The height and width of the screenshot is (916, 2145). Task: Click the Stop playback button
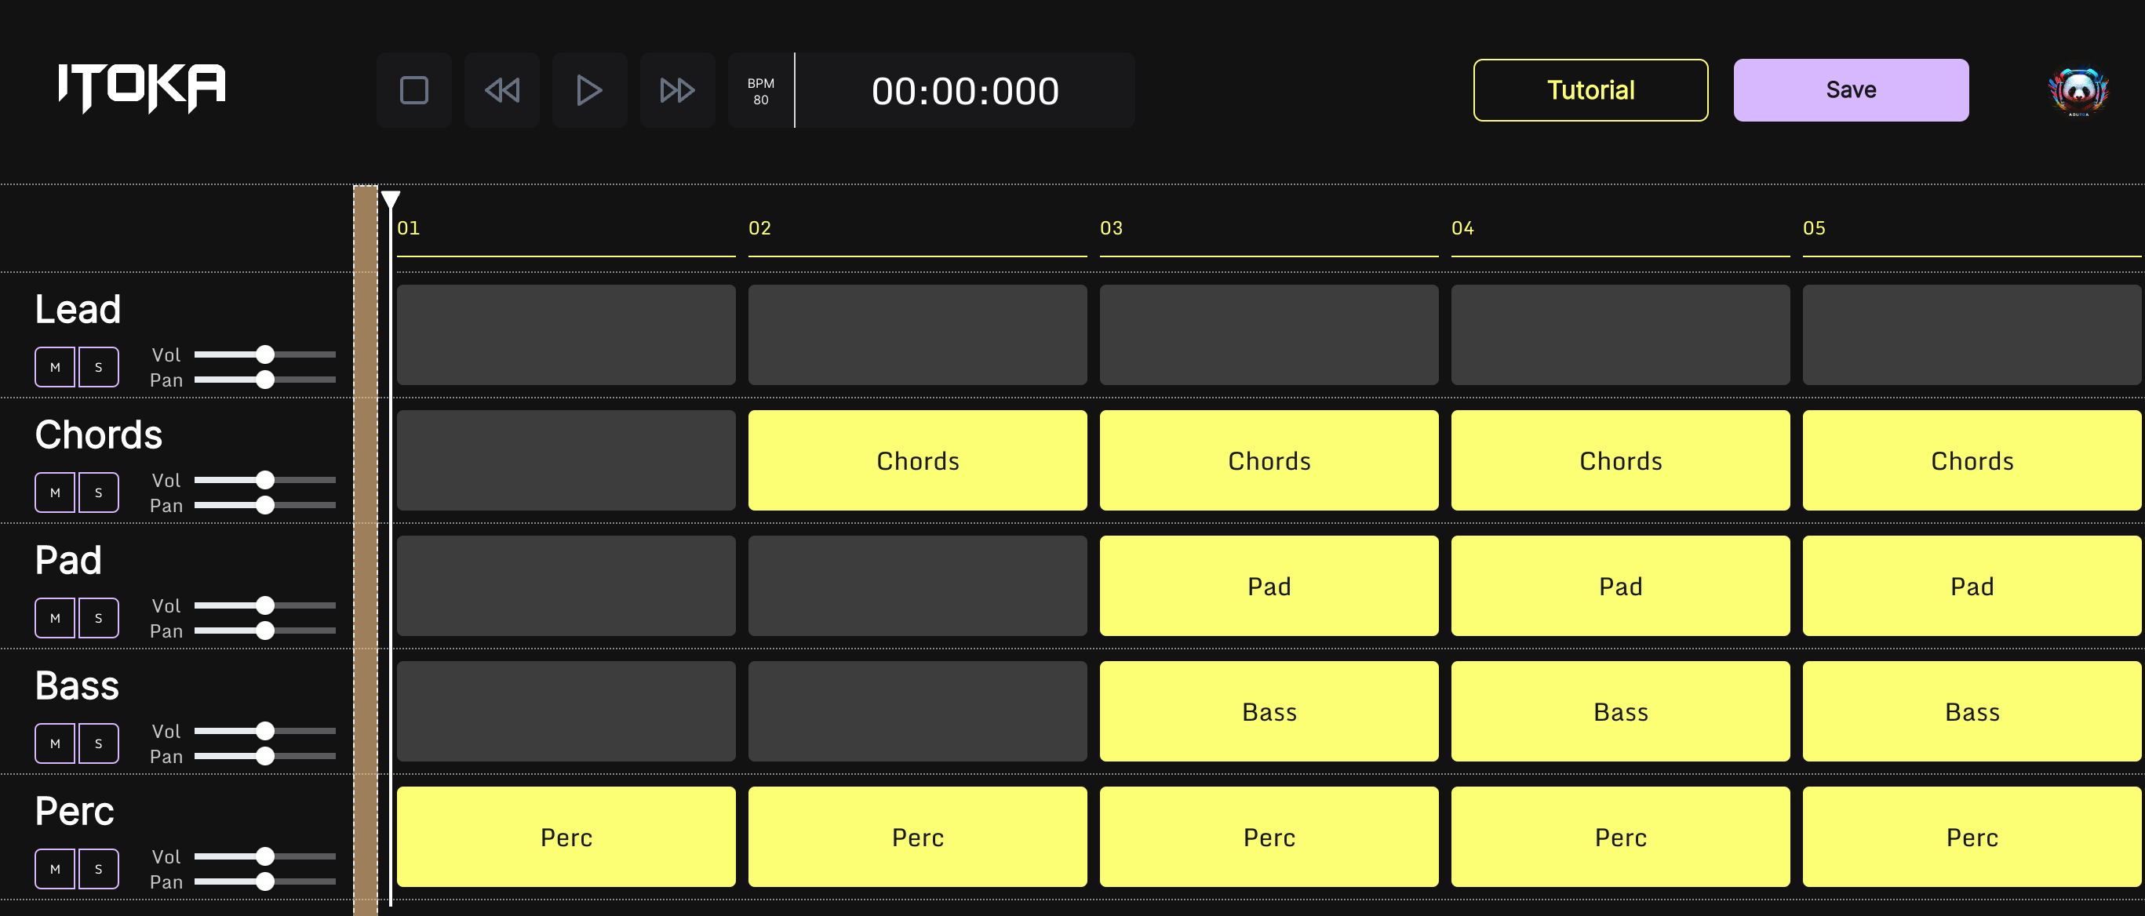pos(413,90)
